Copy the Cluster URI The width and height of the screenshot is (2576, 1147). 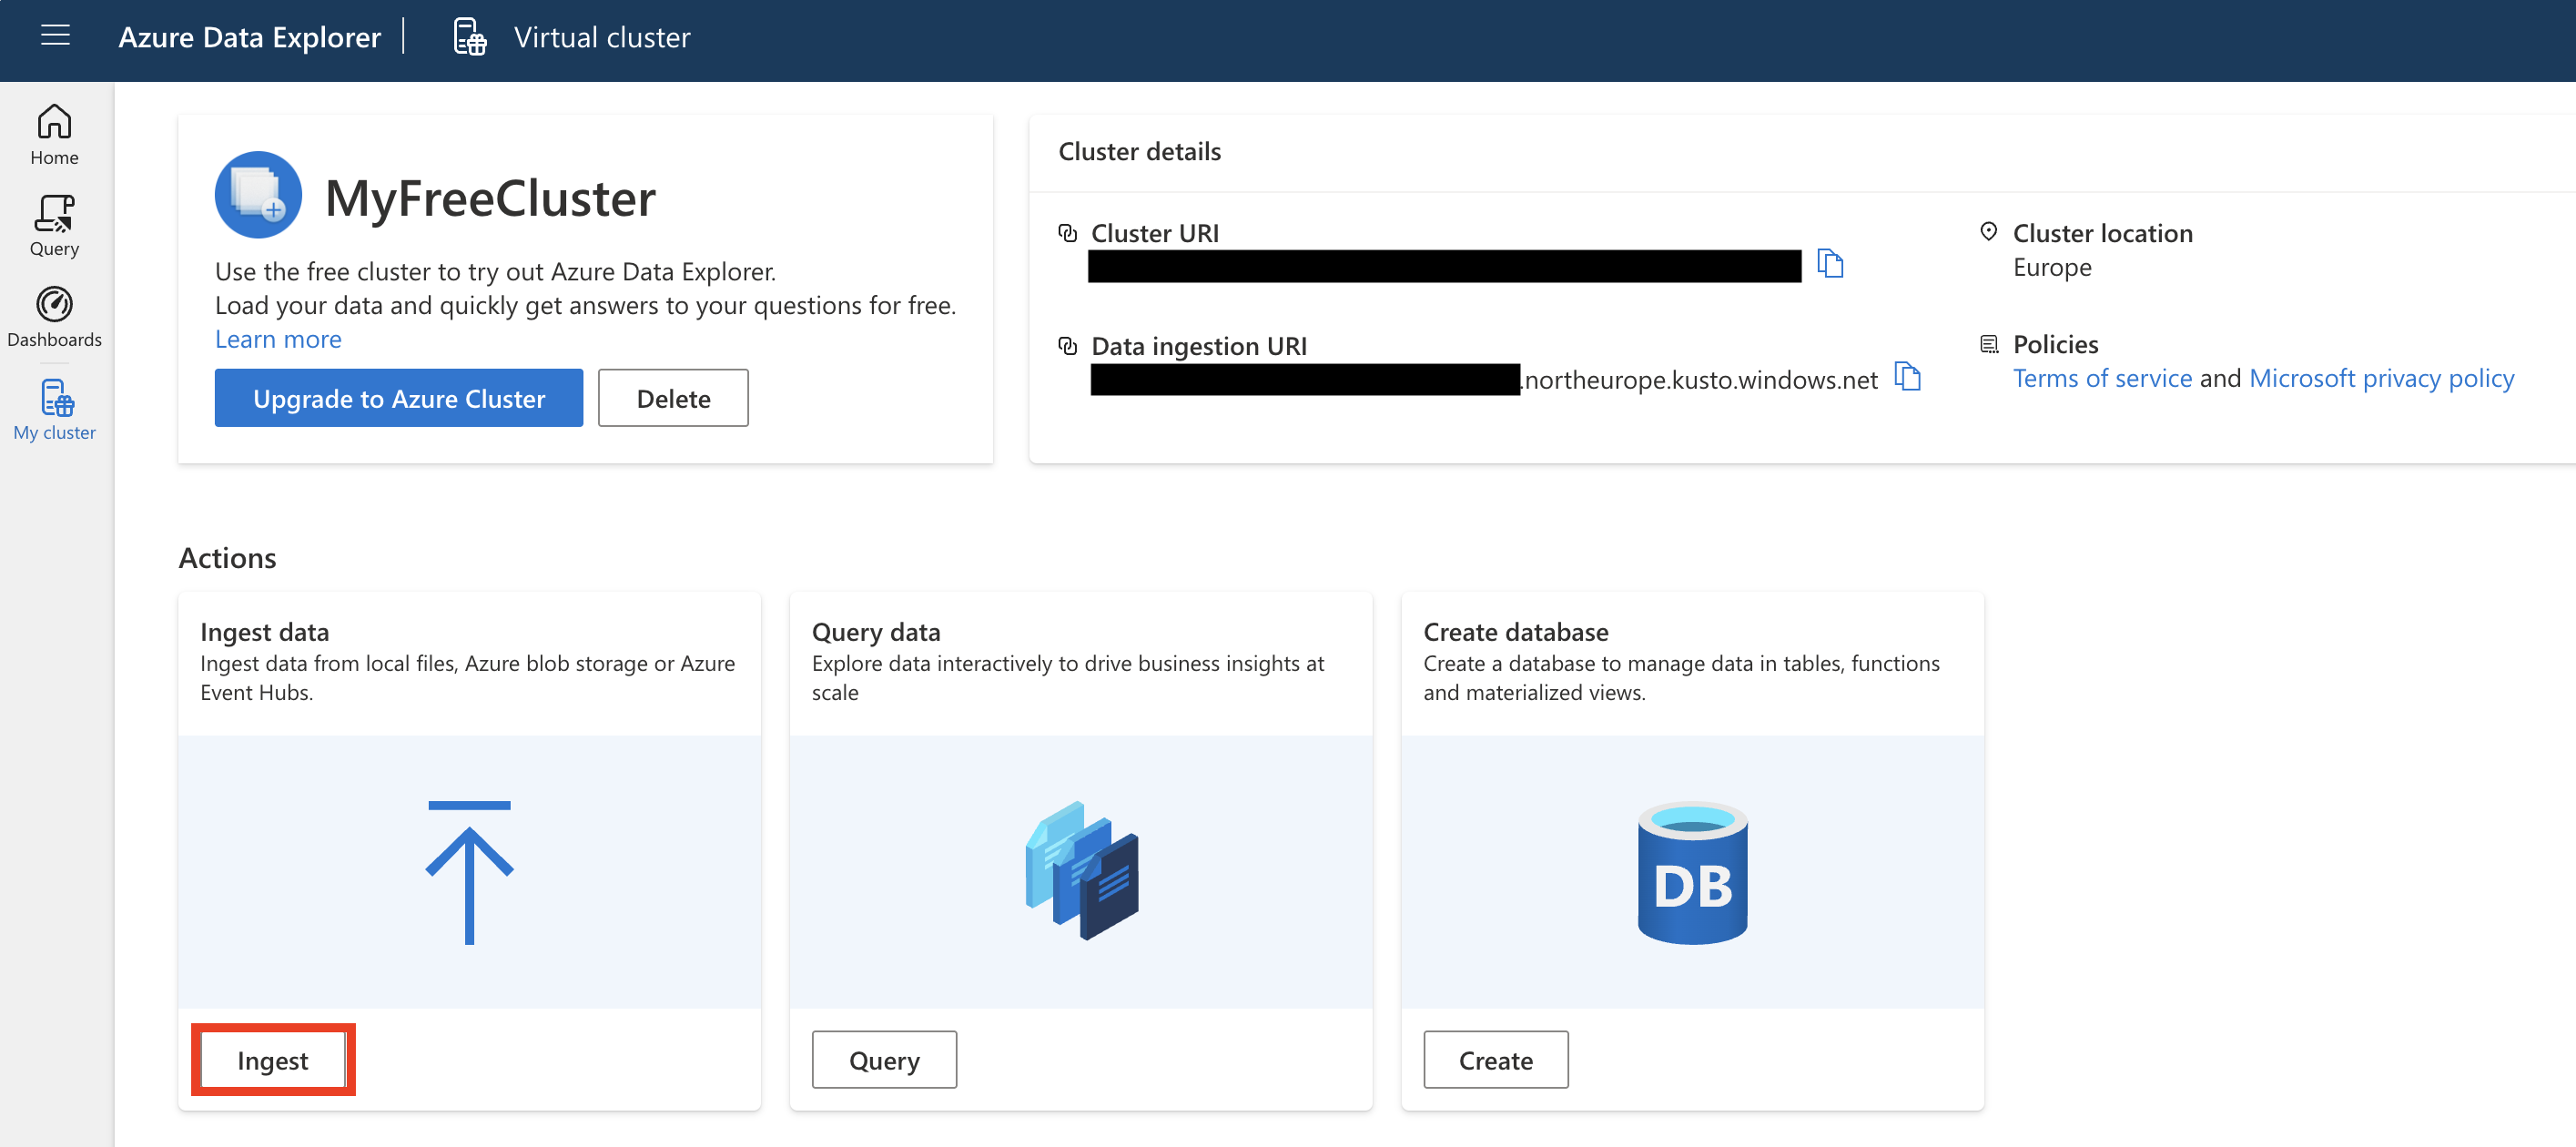click(1830, 264)
